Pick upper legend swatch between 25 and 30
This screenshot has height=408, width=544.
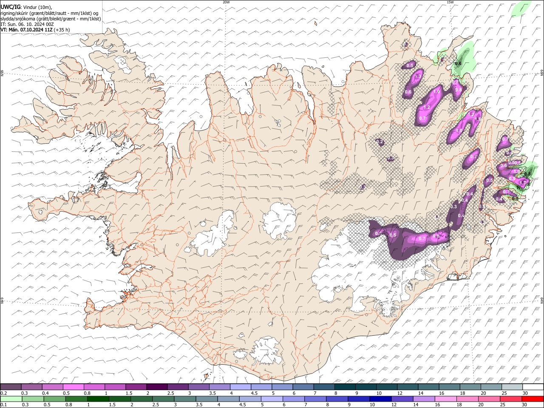pyautogui.click(x=512, y=387)
